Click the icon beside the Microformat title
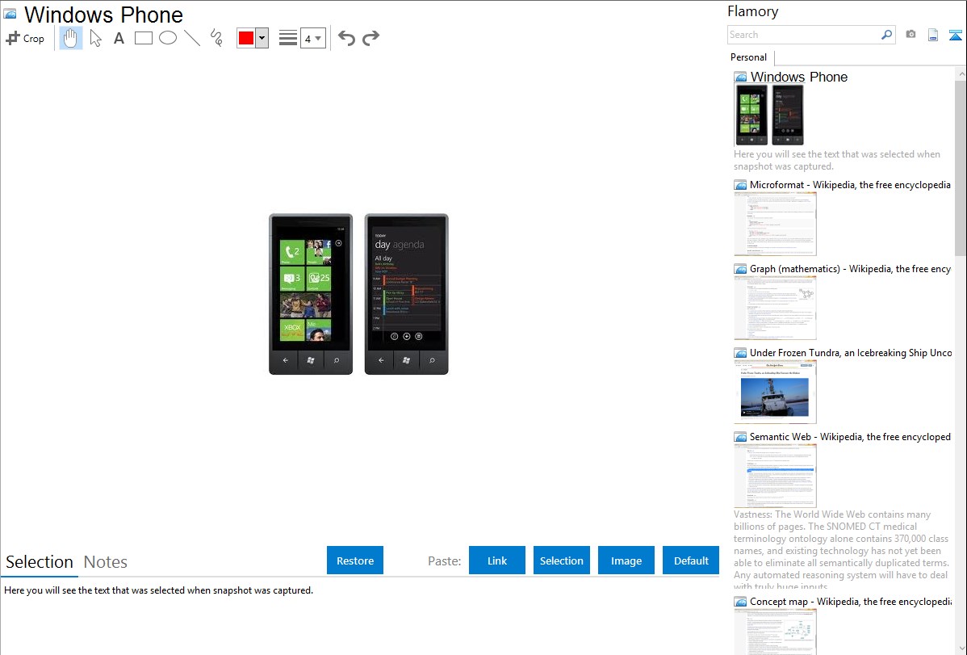The width and height of the screenshot is (967, 655). tap(740, 185)
